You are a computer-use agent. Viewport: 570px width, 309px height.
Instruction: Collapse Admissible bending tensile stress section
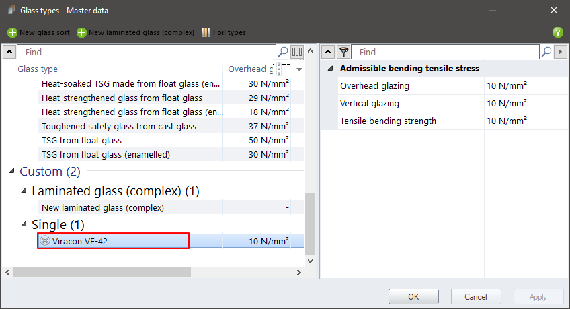pyautogui.click(x=331, y=69)
